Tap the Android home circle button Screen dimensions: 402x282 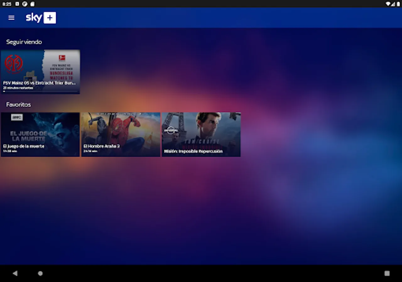click(x=40, y=273)
